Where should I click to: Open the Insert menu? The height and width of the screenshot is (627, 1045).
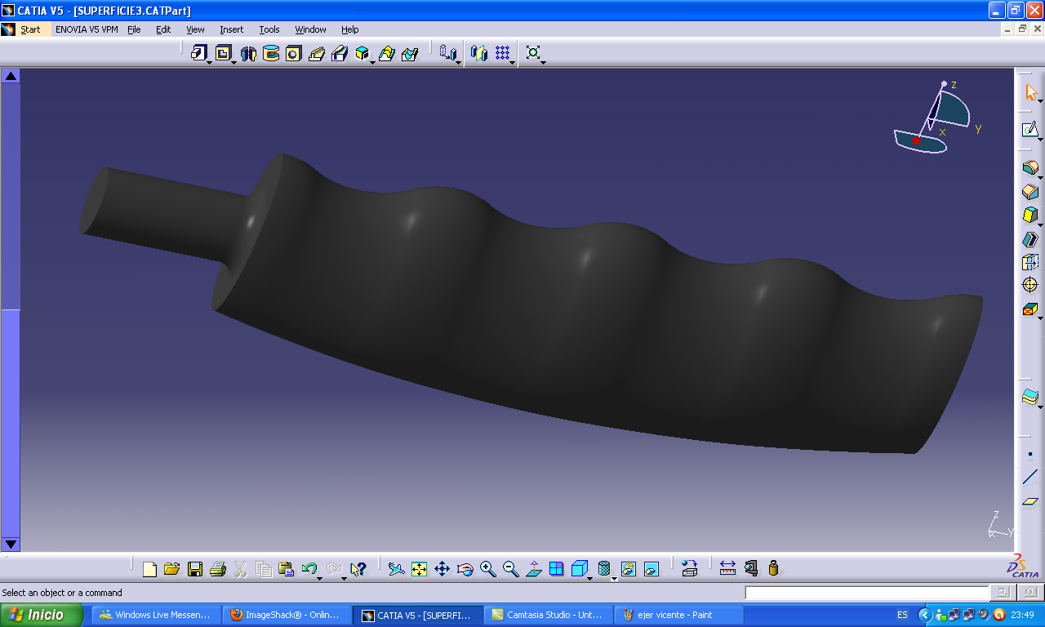[x=231, y=29]
